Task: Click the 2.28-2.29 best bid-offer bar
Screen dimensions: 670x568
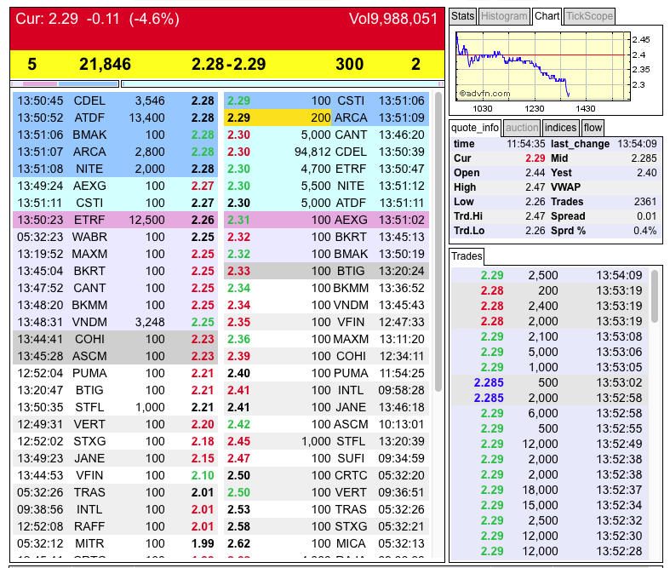Action: click(x=227, y=64)
